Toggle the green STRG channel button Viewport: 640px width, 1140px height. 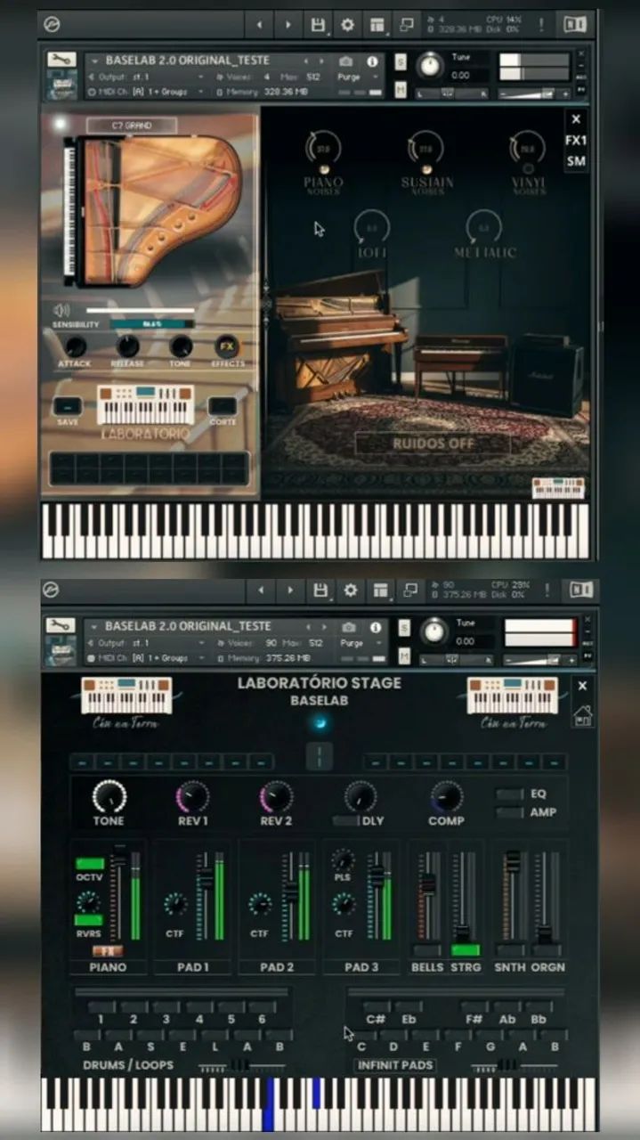tap(466, 950)
